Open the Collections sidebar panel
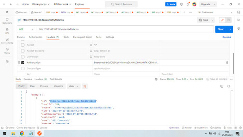Viewport: 243px width, 137px height. [x=7, y=21]
